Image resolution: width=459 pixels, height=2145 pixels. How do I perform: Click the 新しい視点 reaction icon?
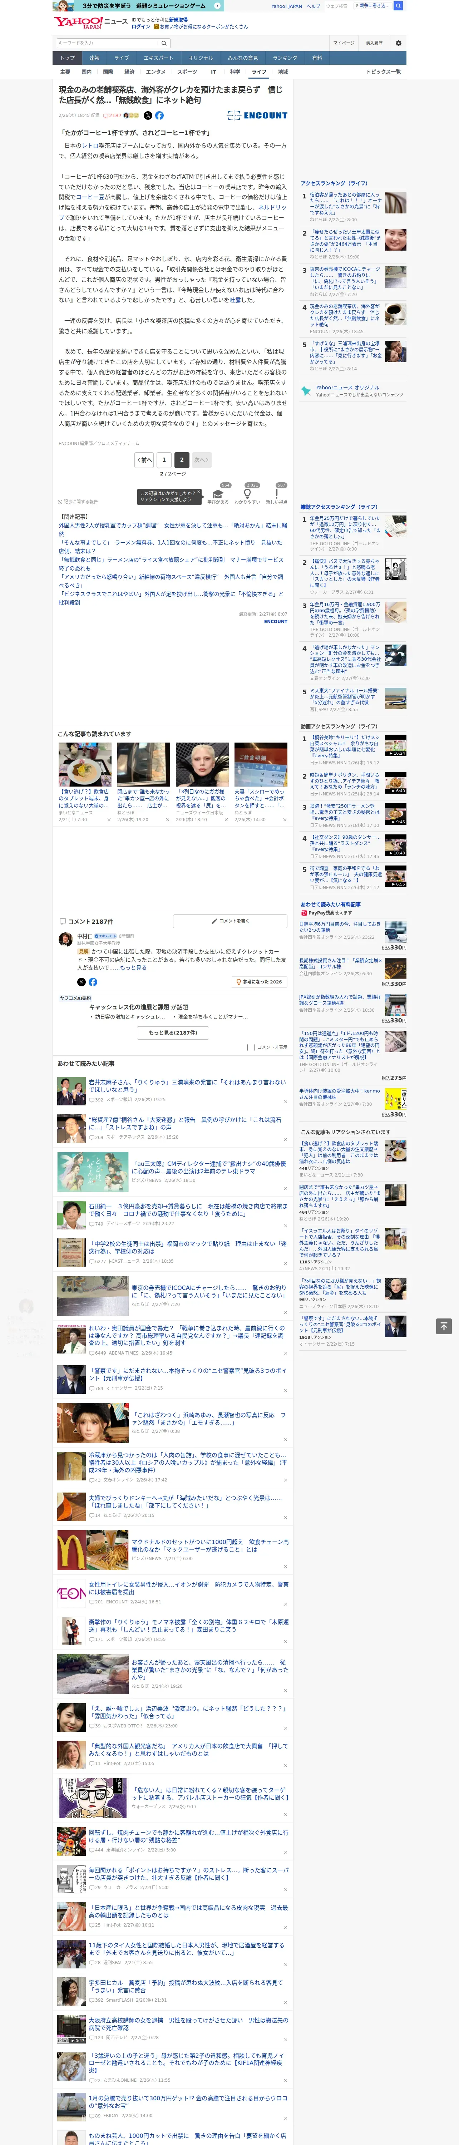tap(277, 493)
